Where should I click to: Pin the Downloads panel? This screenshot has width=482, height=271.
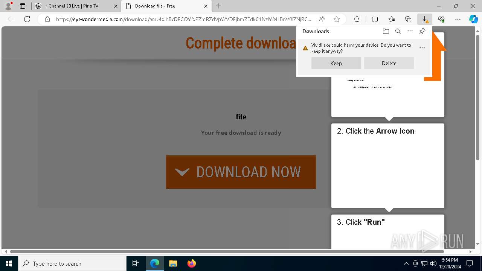coord(422,31)
